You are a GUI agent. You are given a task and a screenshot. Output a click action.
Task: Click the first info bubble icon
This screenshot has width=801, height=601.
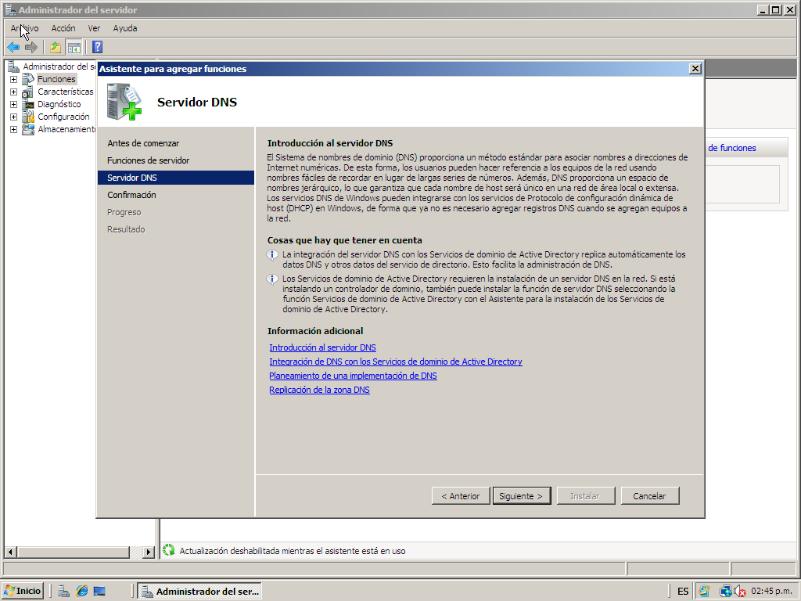(x=272, y=254)
